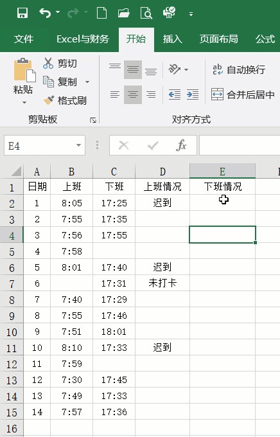Select the Format Painter (格式刷) tool
This screenshot has width=280, height=437.
click(x=65, y=100)
